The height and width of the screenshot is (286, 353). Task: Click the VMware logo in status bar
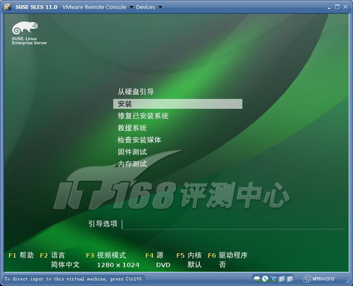click(x=318, y=278)
